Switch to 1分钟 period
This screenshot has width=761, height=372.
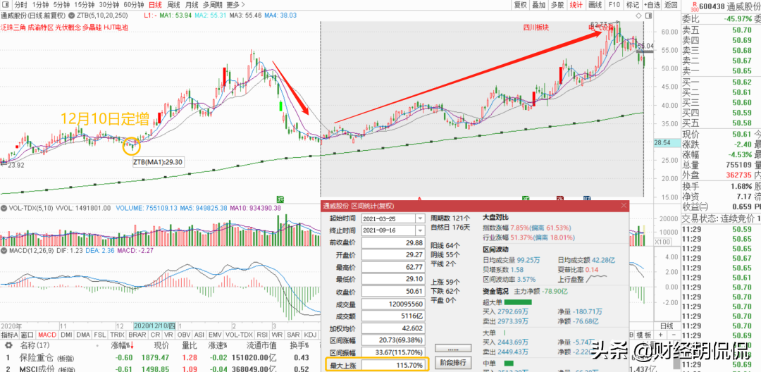click(39, 6)
